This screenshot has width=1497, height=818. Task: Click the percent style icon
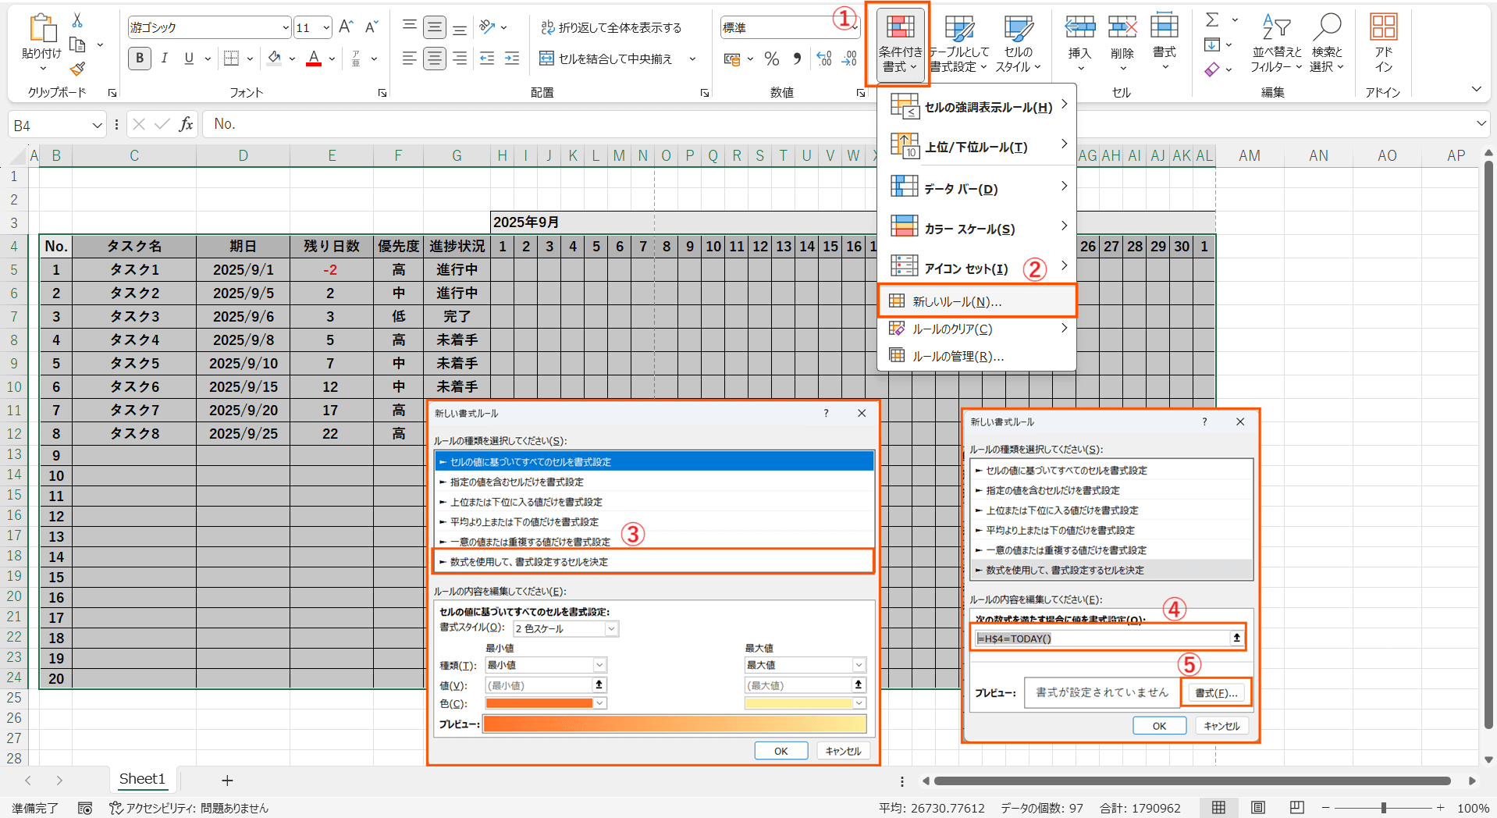pyautogui.click(x=771, y=59)
